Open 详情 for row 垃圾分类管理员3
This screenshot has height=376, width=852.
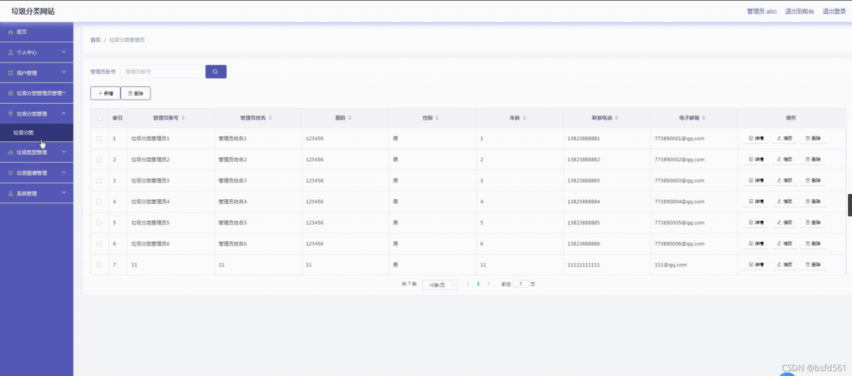click(x=755, y=181)
